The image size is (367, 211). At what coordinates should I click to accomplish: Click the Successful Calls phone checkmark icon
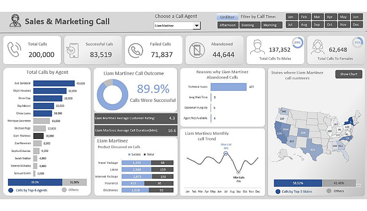click(x=72, y=50)
